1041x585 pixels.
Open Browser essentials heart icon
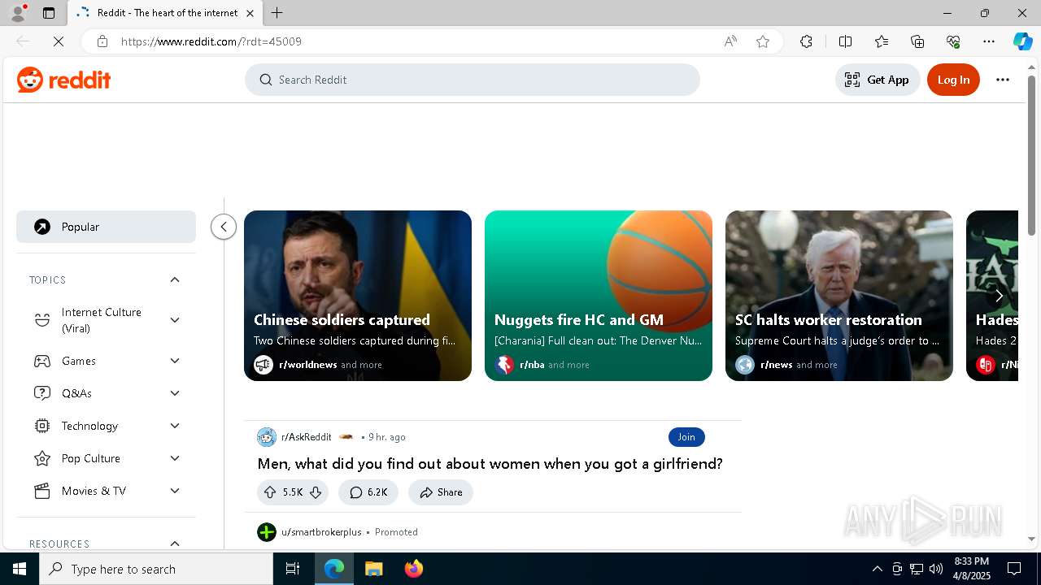click(953, 41)
